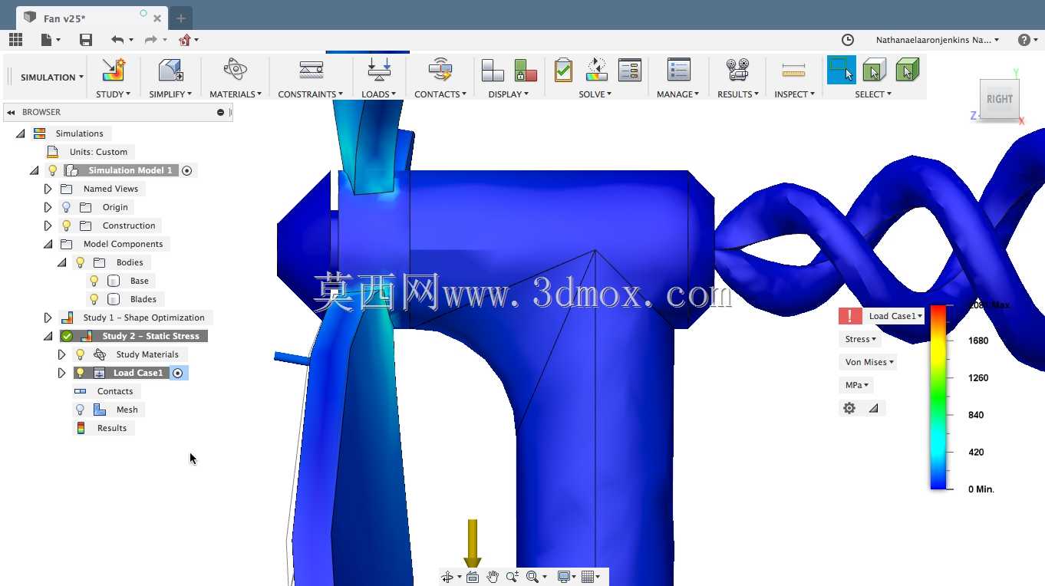The image size is (1045, 586).
Task: Toggle the Construction folder visibility bulb
Action: 67,226
